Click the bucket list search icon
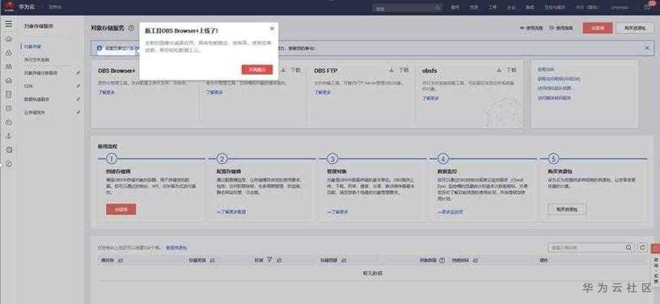Viewport: 660px width, 304px height. (629, 247)
